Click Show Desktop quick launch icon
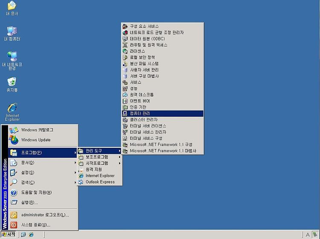 (23, 234)
